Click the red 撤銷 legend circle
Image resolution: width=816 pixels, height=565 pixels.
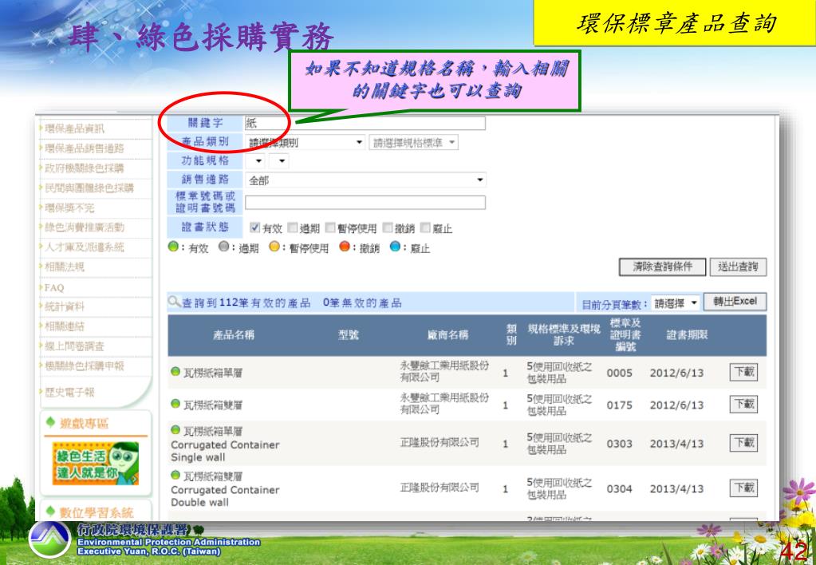coord(345,247)
